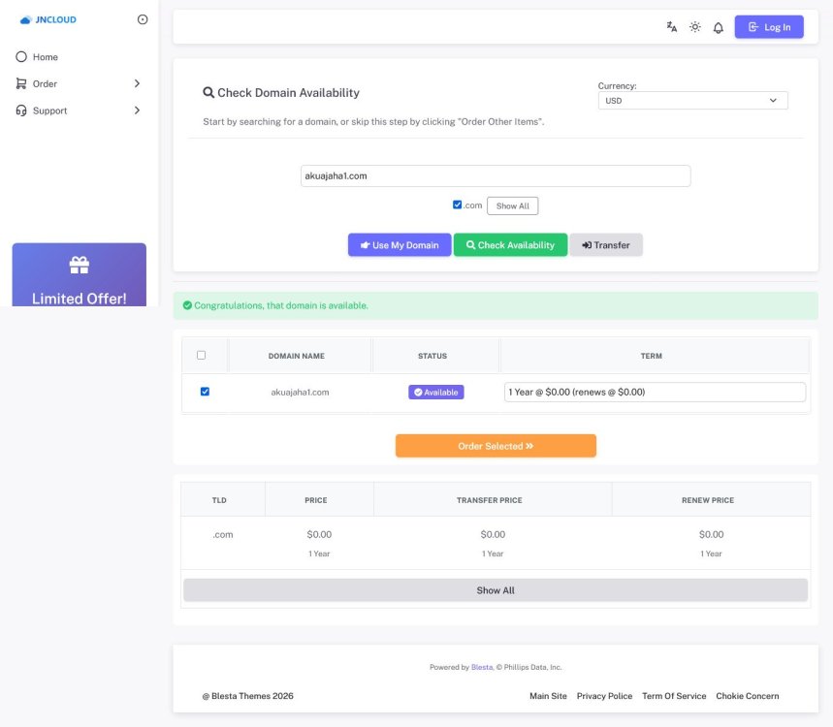Click the JNCLOUD cloud logo
Viewport: 833px width, 727px height.
point(25,19)
